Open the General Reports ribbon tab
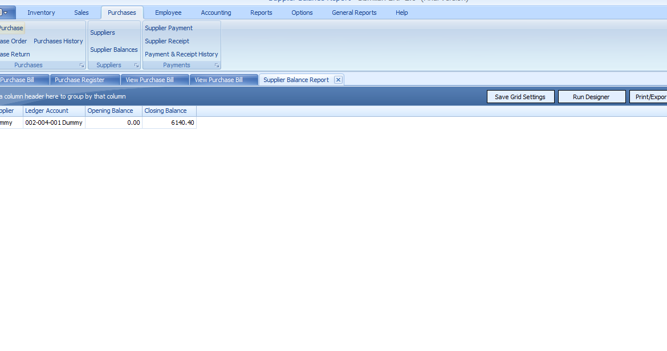667x351 pixels. (354, 13)
